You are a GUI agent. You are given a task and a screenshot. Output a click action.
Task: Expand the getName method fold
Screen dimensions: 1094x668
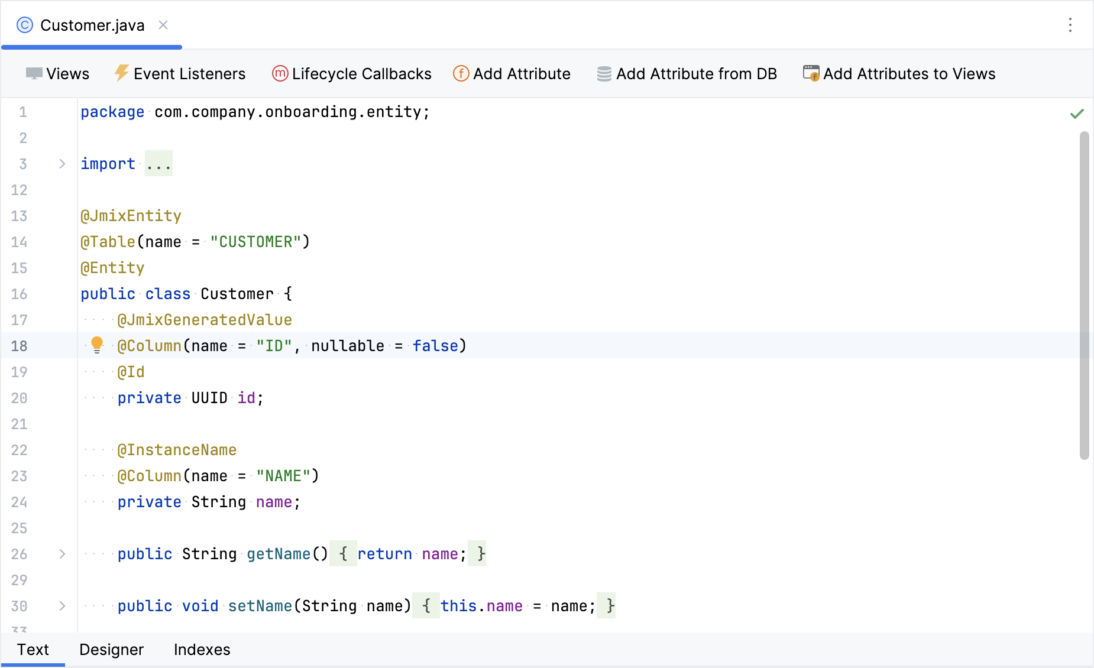click(62, 554)
